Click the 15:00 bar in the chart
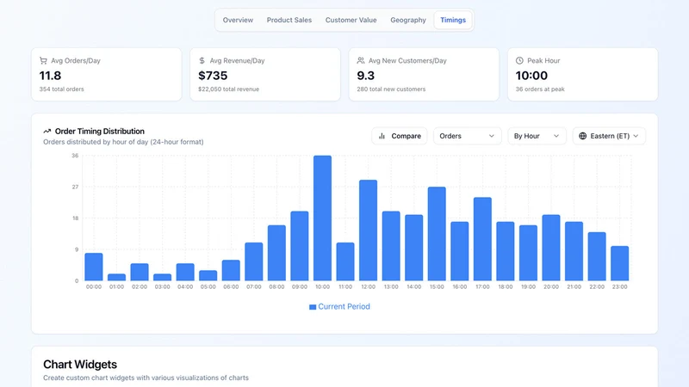 click(x=437, y=234)
